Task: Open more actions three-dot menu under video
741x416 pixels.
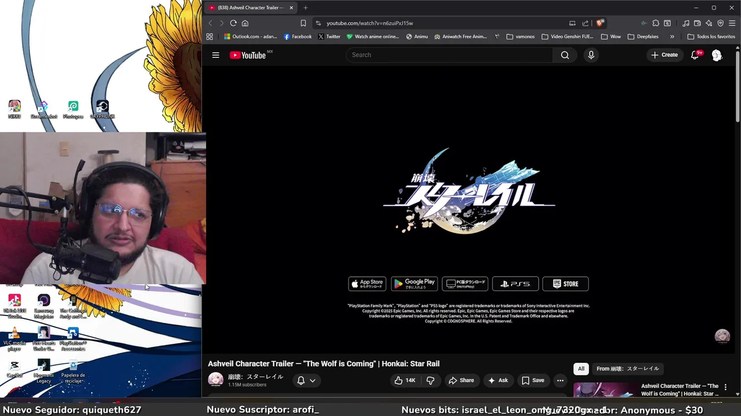Action: click(560, 380)
